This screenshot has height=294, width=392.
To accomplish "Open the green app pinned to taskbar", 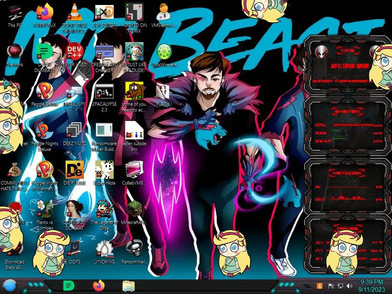I will coord(69,286).
